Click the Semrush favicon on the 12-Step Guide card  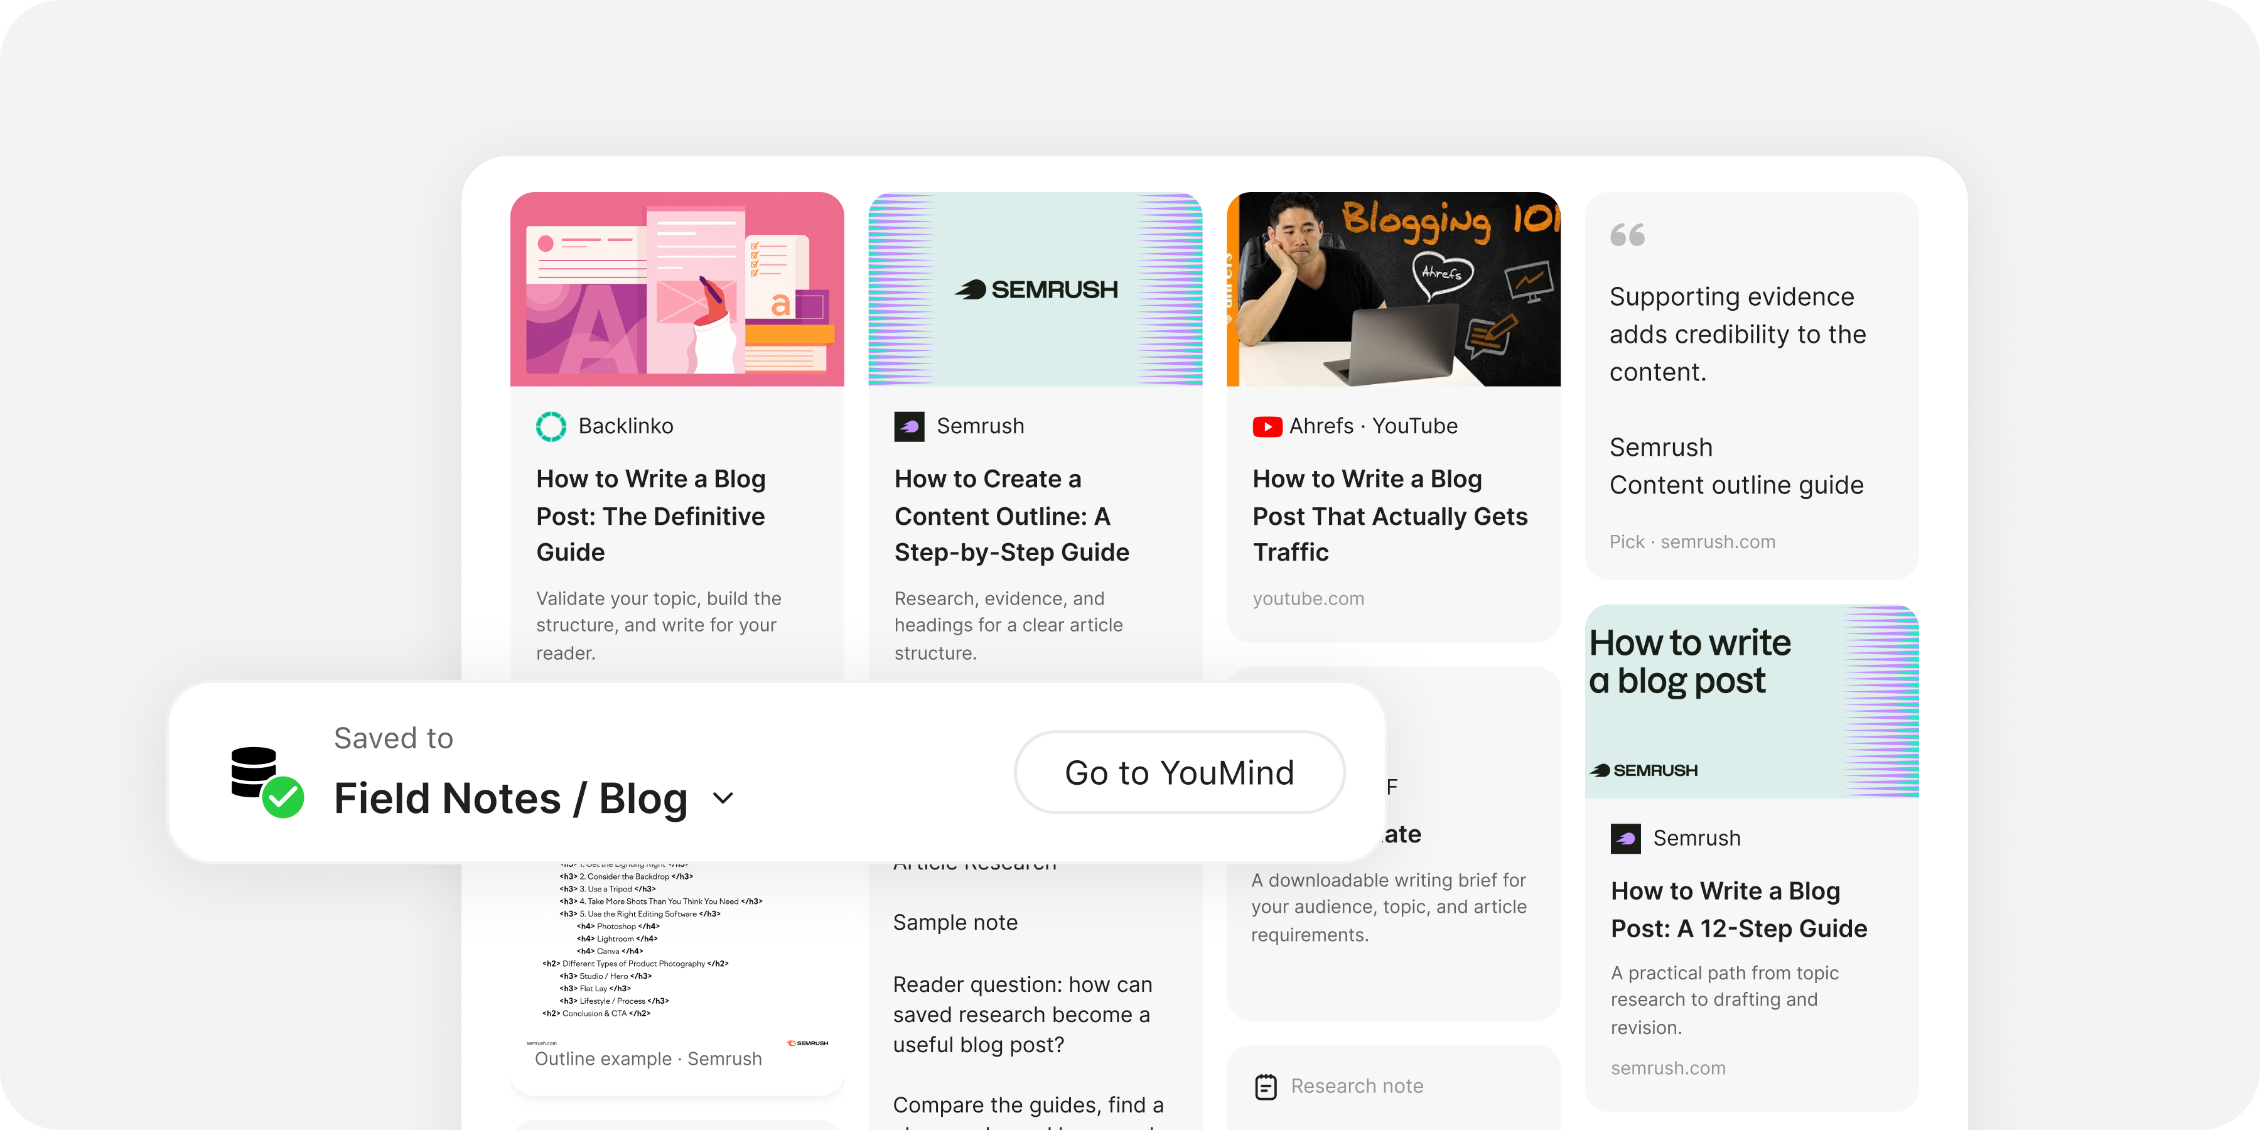tap(1626, 839)
